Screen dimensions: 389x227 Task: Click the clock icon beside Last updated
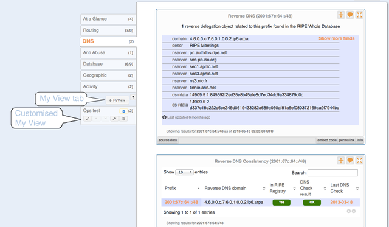coord(164,117)
